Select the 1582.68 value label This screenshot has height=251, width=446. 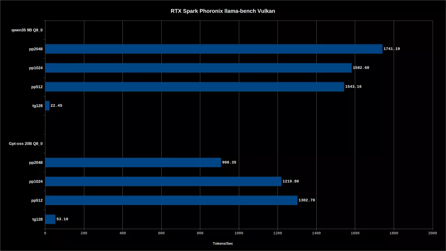pyautogui.click(x=361, y=68)
